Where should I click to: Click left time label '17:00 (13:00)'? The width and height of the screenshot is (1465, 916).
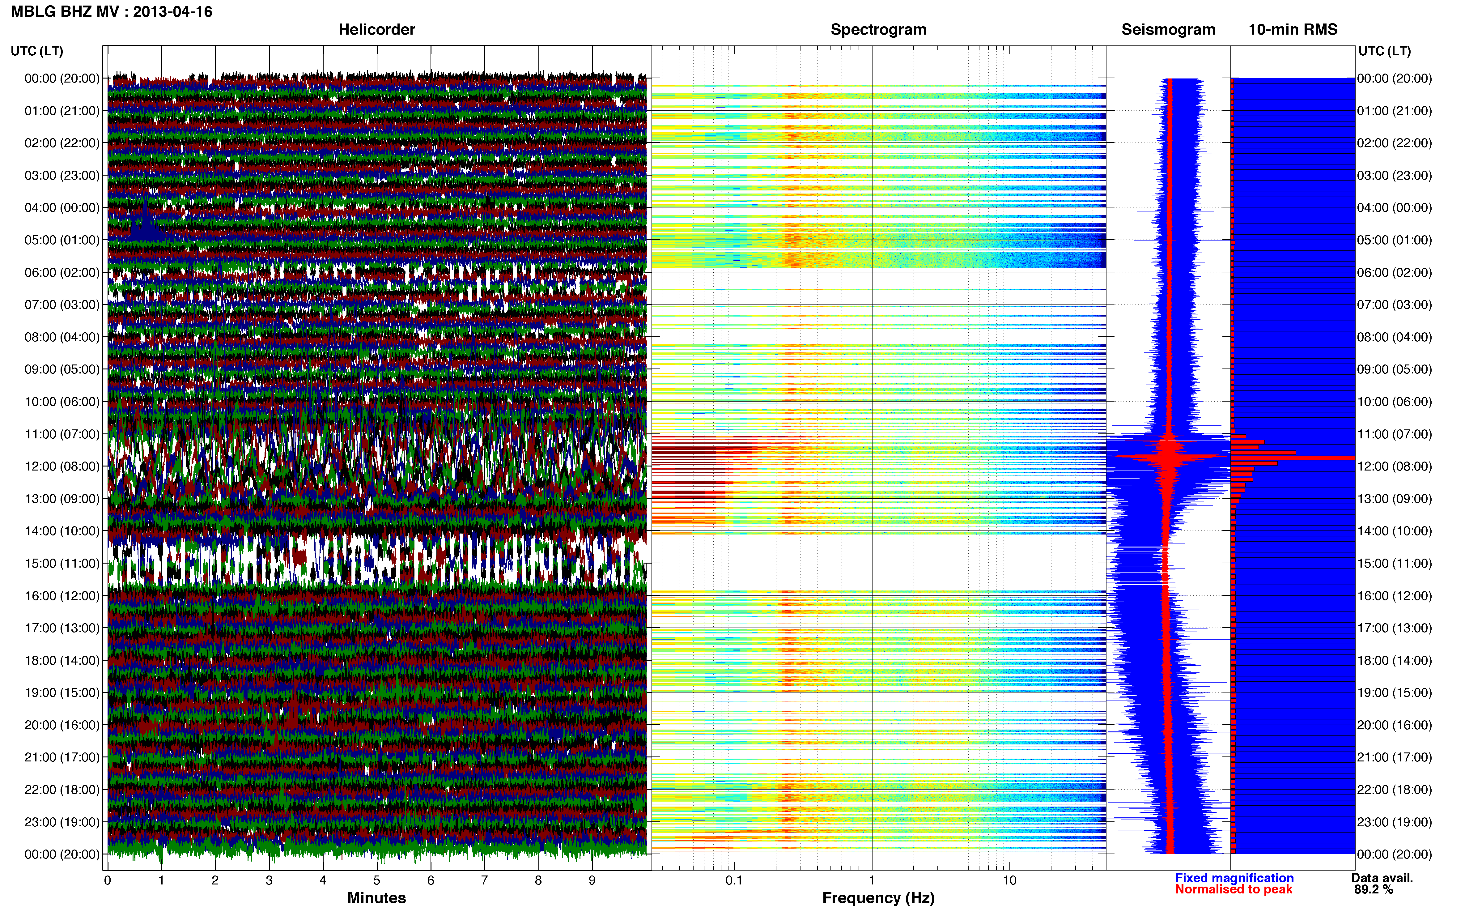coord(62,628)
